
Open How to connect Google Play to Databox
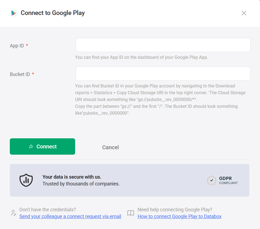pos(179,216)
